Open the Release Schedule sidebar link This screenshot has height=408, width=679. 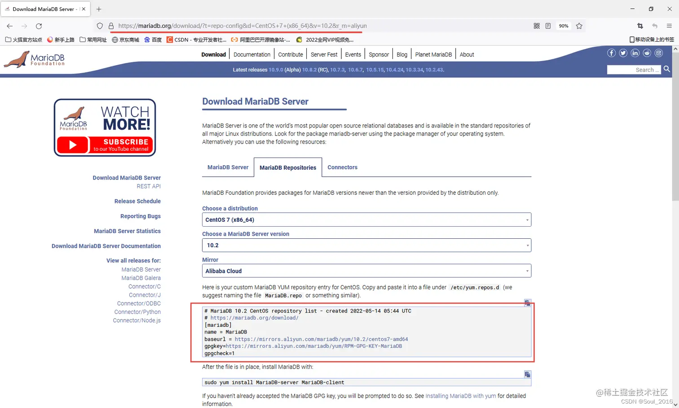click(x=137, y=201)
